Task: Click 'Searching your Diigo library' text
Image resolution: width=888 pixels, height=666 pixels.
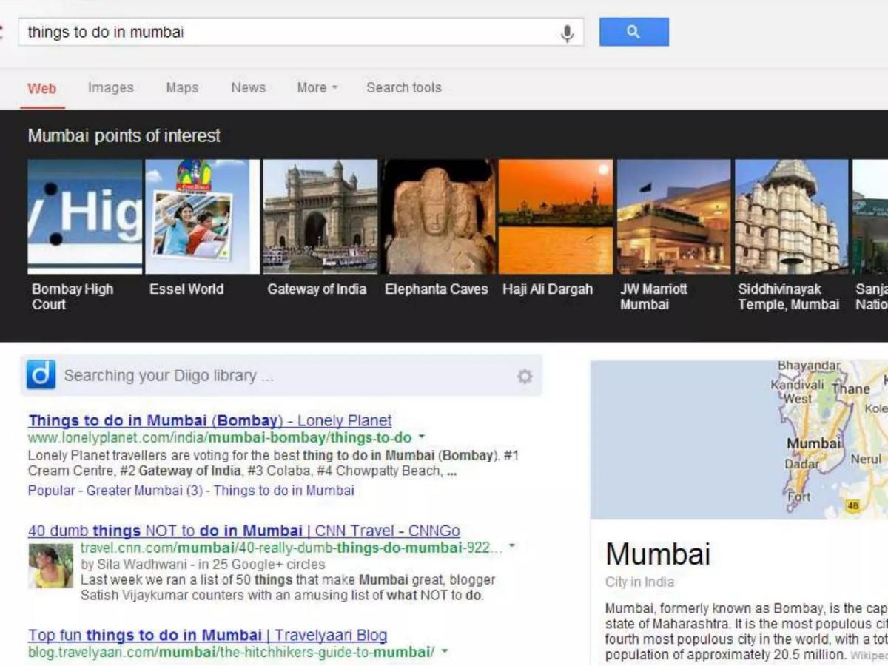Action: click(169, 376)
